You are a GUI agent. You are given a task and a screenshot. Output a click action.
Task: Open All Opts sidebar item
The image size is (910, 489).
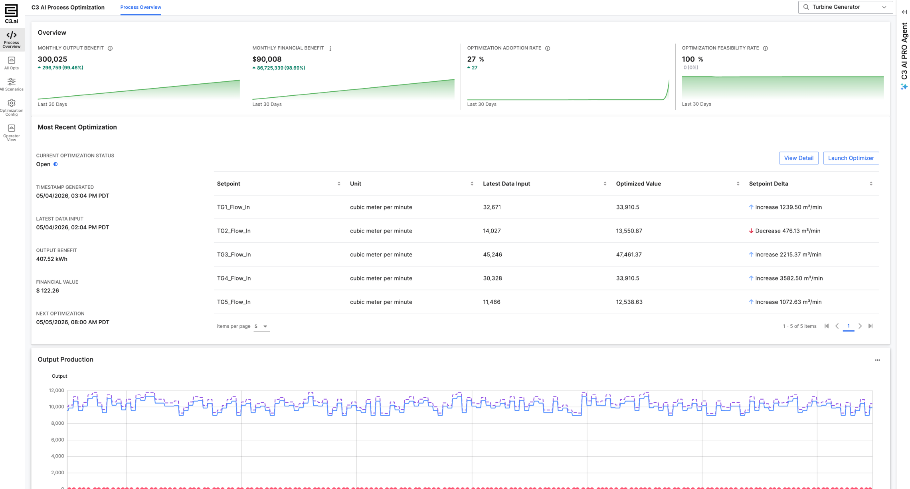12,63
